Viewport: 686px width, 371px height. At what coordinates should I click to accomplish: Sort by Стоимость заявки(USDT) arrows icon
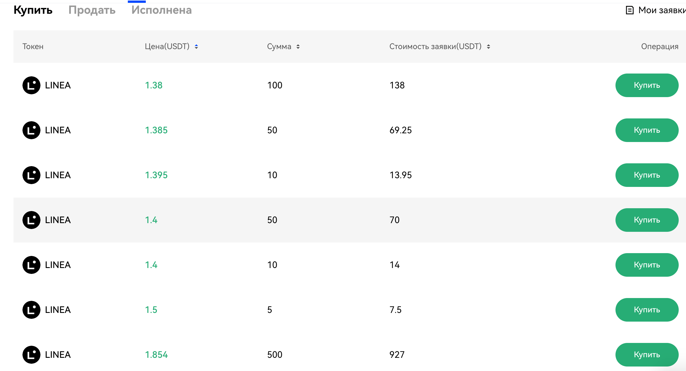coord(489,47)
